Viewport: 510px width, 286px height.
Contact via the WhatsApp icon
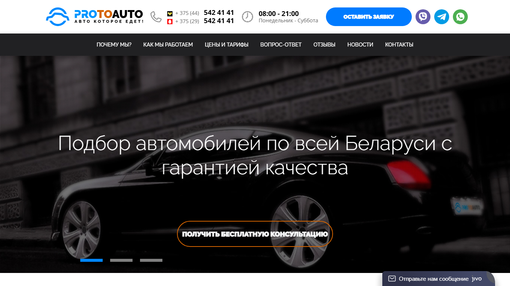coord(460,17)
